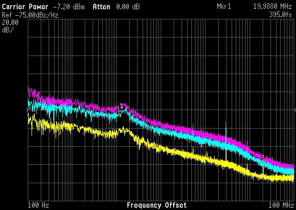Select the 1R reference marker diamond
The height and width of the screenshot is (210, 296).
(120, 112)
